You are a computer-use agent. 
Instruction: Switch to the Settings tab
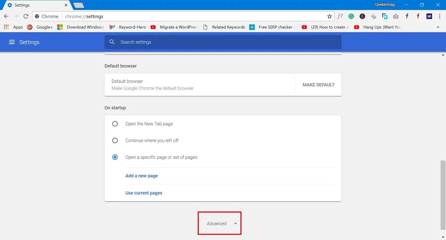[37, 5]
